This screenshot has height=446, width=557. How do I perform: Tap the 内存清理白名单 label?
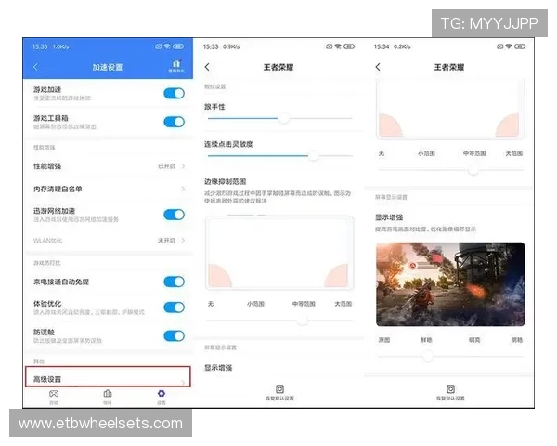[x=58, y=189]
